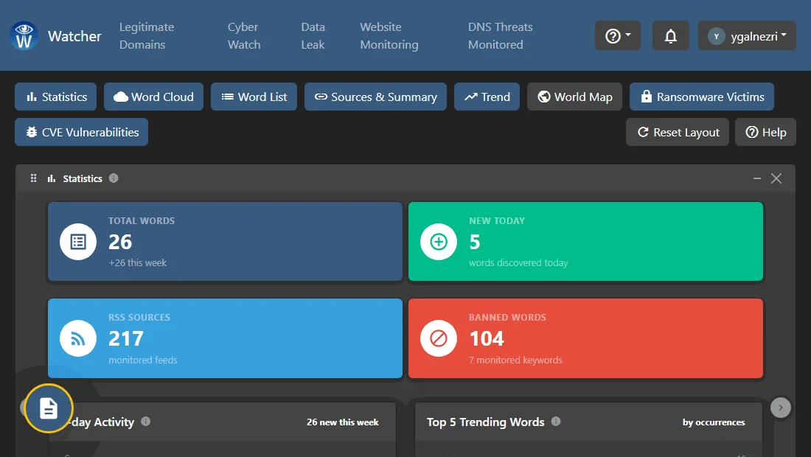The image size is (811, 457).
Task: Open Legitimate Domains page
Action: [147, 35]
